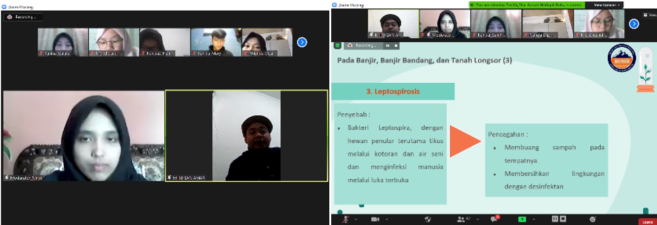Click the green Share Screen icon

(522, 219)
